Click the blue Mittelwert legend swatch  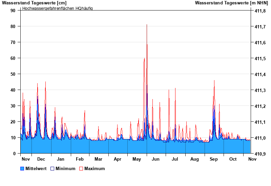click(x=22, y=168)
